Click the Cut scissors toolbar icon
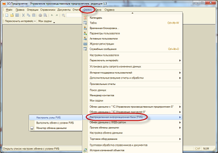 [x=23, y=15]
